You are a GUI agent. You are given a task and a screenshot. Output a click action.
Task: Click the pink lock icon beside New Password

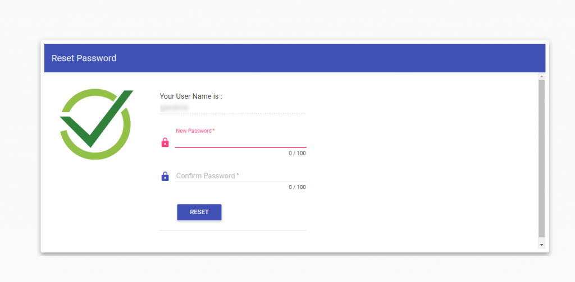(x=165, y=142)
